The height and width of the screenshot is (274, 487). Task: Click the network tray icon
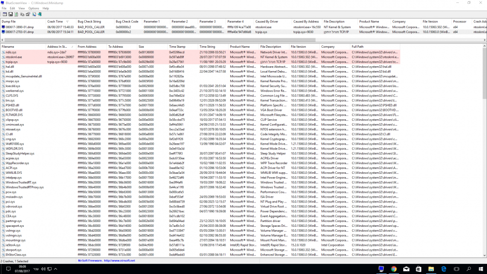(49, 269)
